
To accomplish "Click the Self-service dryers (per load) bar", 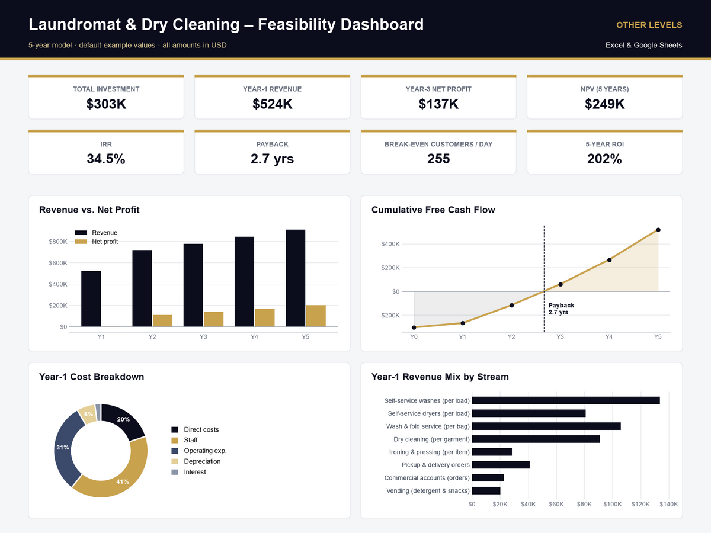I will click(x=529, y=413).
